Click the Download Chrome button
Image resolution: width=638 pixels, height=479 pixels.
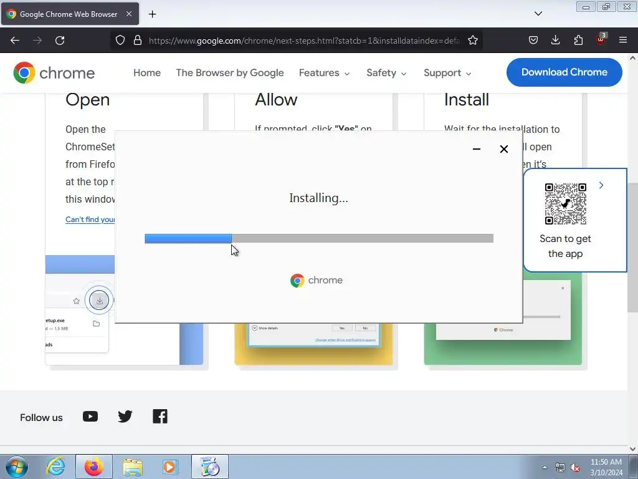click(564, 72)
